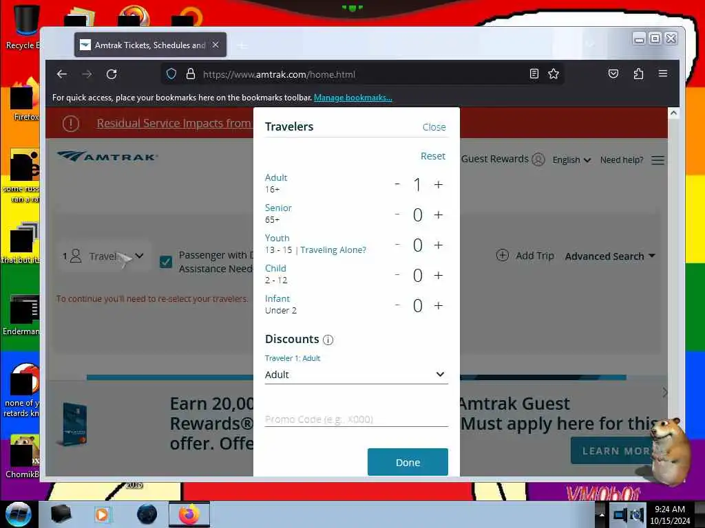Click the Need help? link

[x=622, y=159]
